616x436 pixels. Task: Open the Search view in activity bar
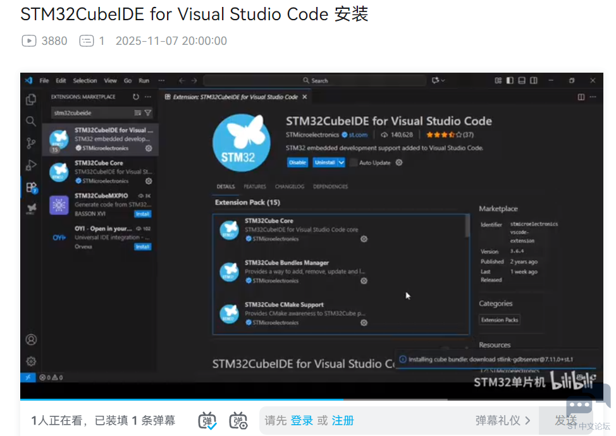tap(30, 121)
